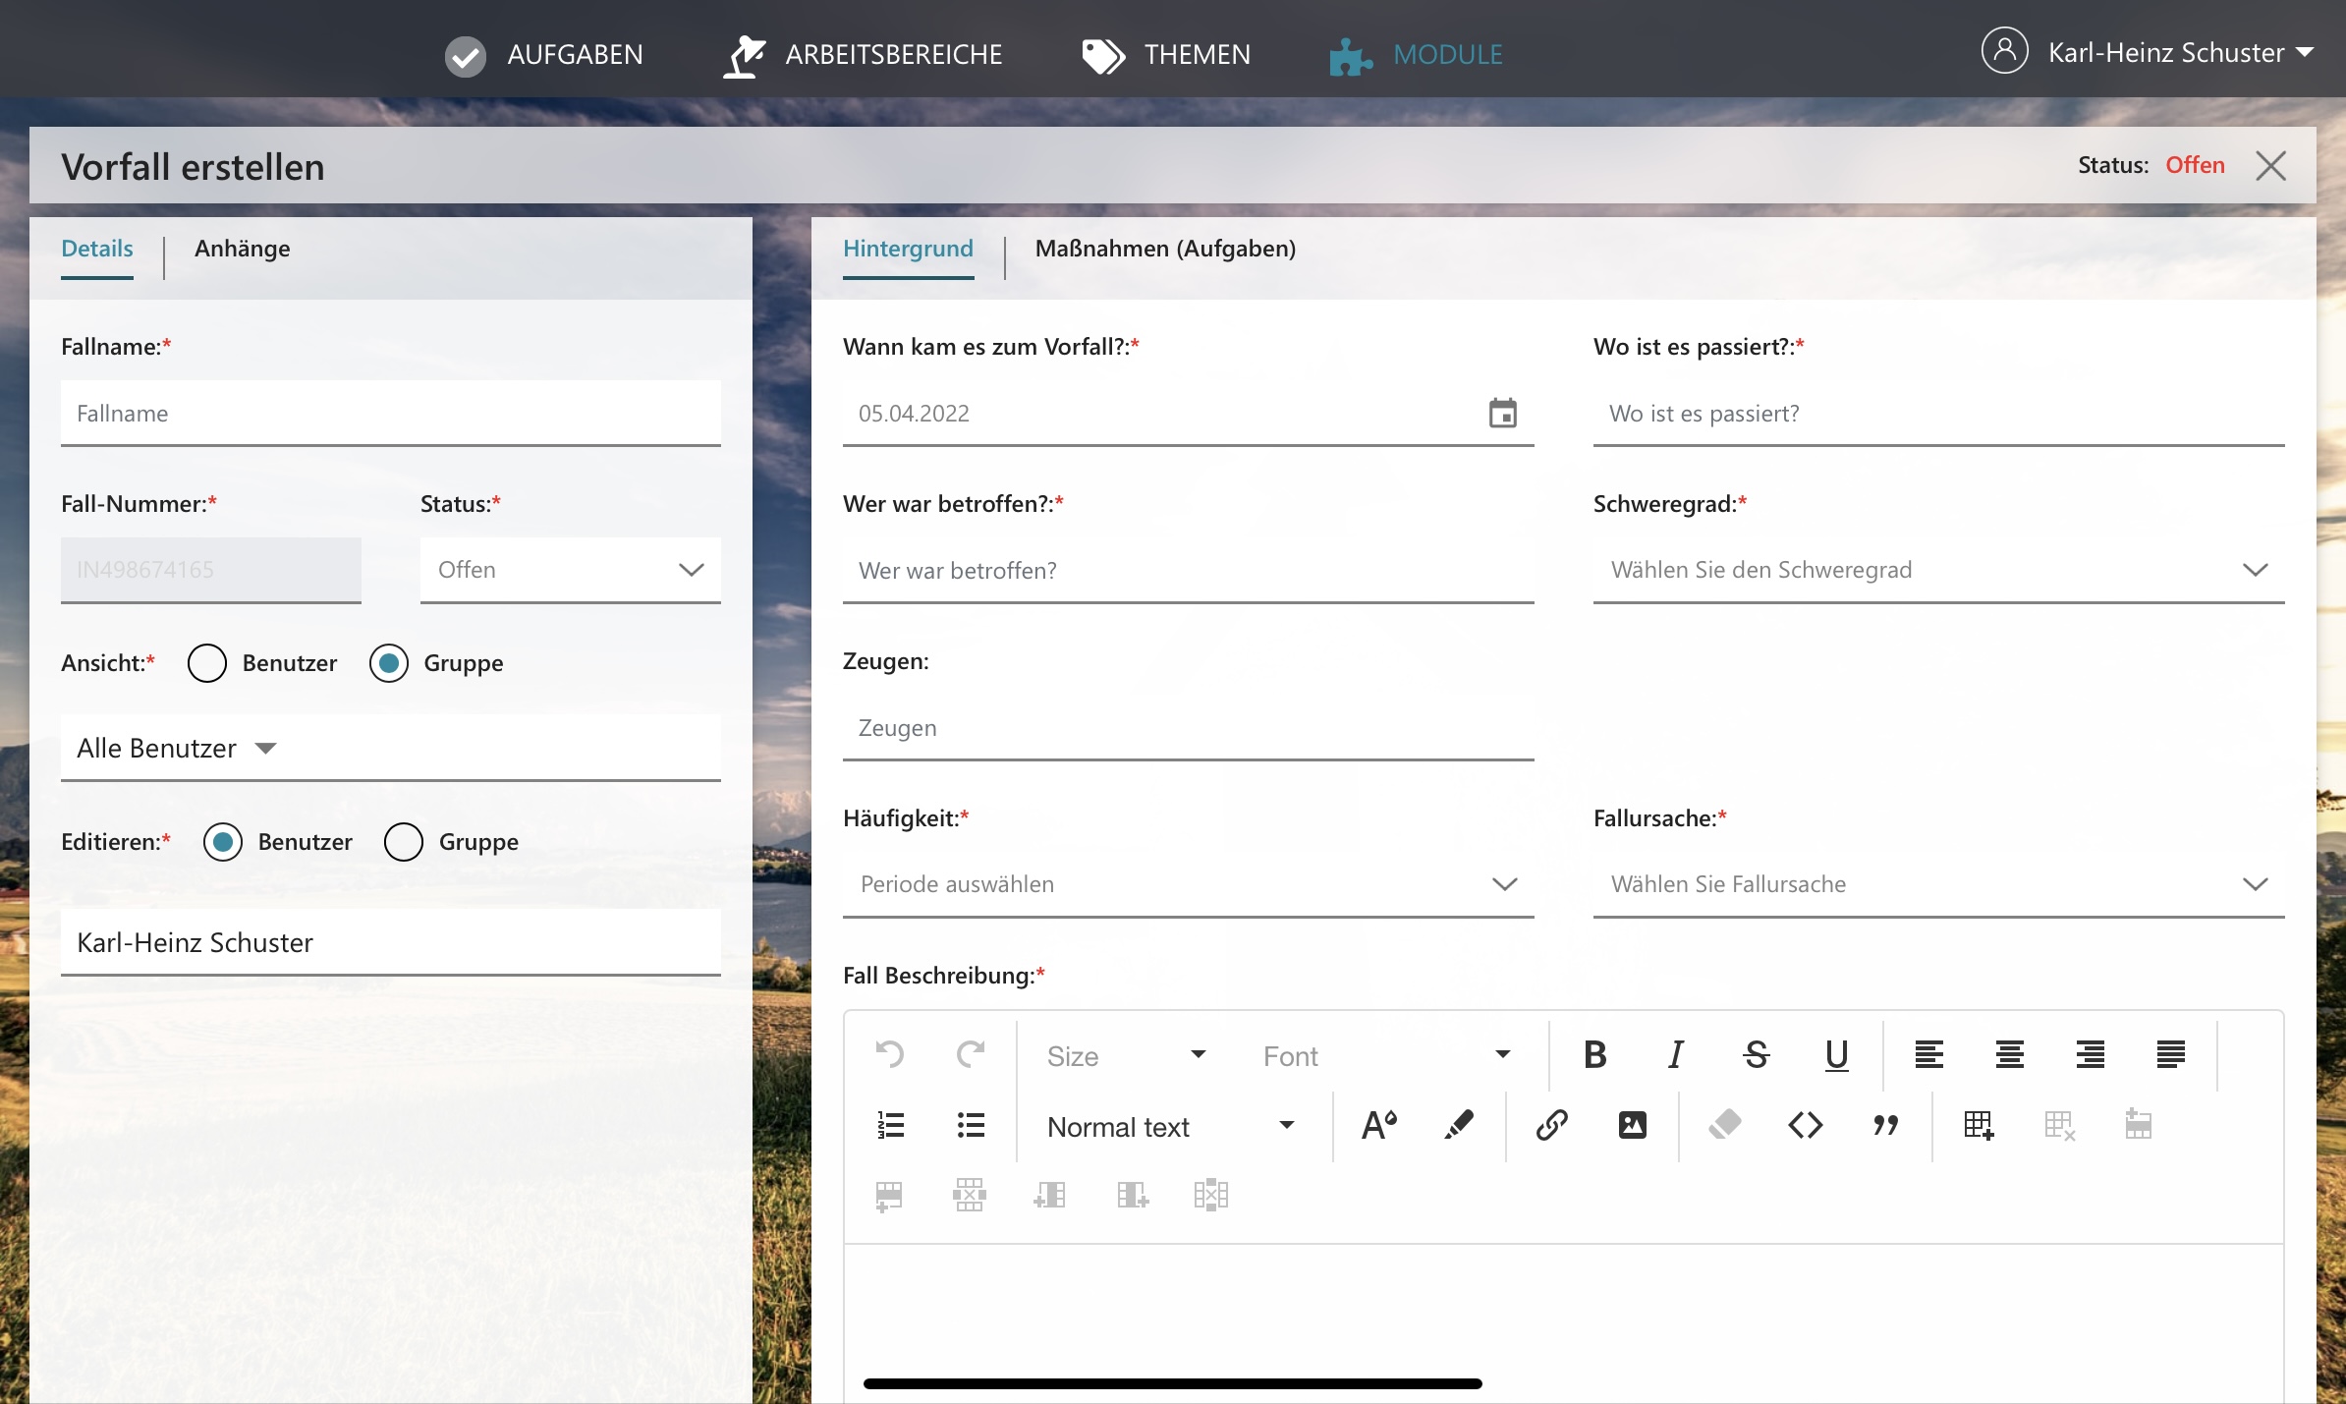
Task: Click the insert table icon
Action: [x=1978, y=1125]
